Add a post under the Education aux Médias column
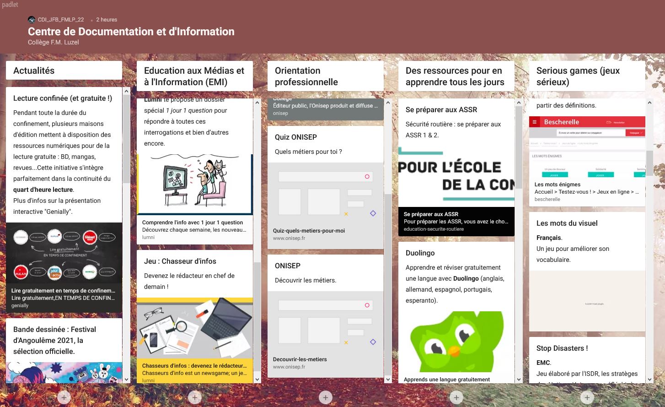This screenshot has width=665, height=407. (x=195, y=397)
